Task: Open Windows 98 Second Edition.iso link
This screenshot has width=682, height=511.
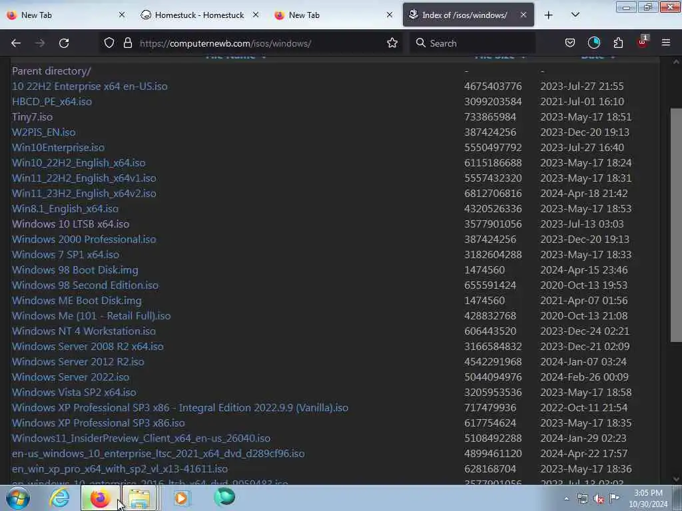Action: point(85,285)
